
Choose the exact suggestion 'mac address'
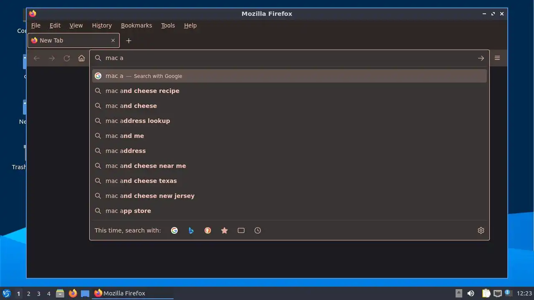pos(290,151)
